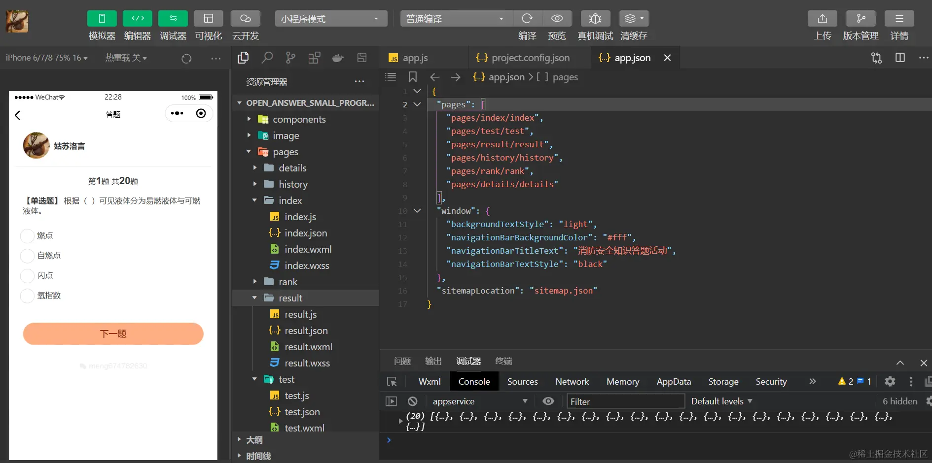932x463 pixels.
Task: Split the editor view
Action: (900, 58)
